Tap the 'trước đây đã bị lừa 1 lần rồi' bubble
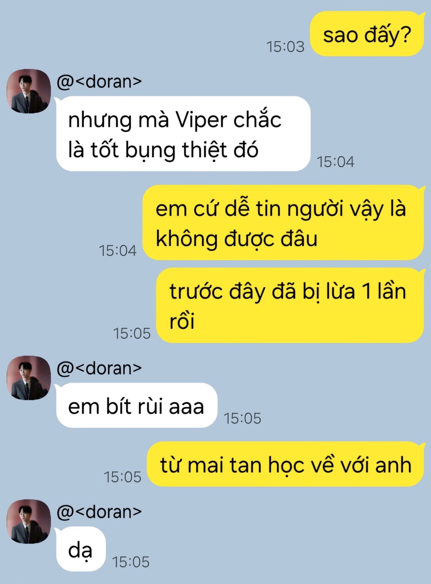This screenshot has width=431, height=584. pyautogui.click(x=290, y=305)
